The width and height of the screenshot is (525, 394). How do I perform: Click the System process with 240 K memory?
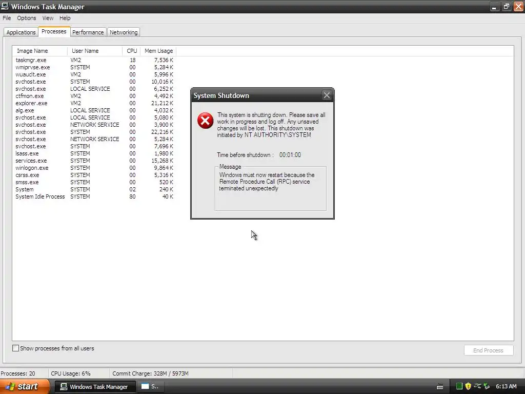point(94,189)
